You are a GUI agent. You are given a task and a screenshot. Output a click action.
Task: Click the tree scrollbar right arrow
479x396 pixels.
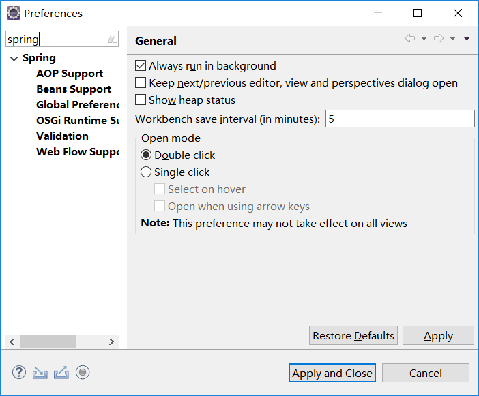(x=111, y=341)
